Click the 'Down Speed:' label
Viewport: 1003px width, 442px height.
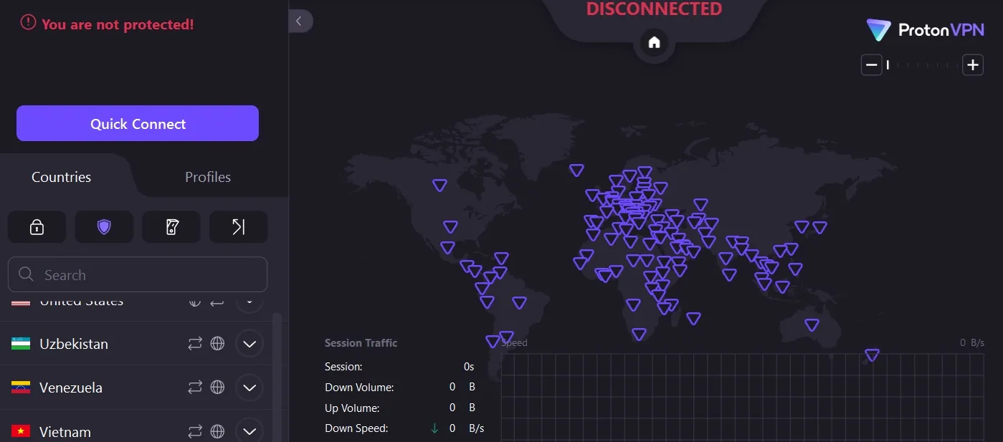pyautogui.click(x=356, y=428)
